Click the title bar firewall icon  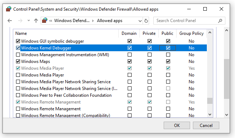tap(9, 9)
